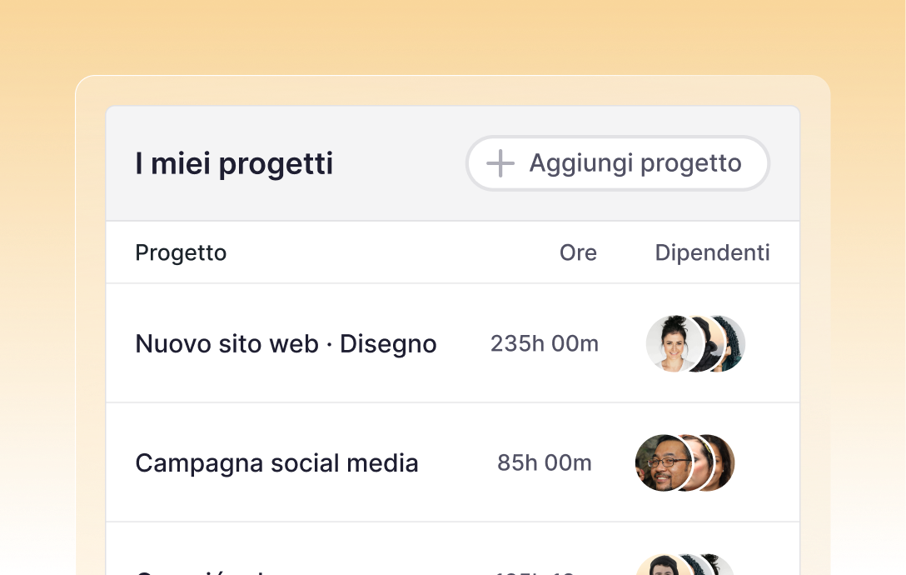
Task: Click the stacked avatar group for Nuovo sito web
Action: (x=696, y=343)
